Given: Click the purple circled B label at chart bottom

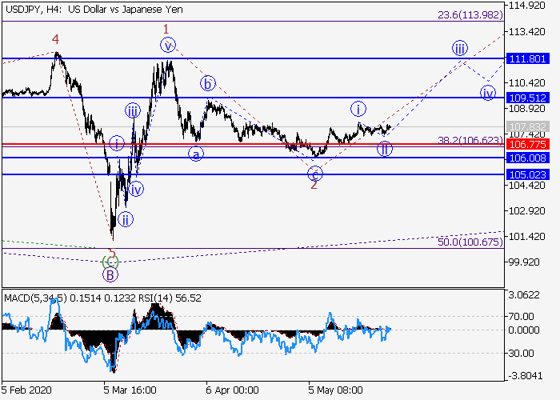Looking at the screenshot, I should (110, 274).
